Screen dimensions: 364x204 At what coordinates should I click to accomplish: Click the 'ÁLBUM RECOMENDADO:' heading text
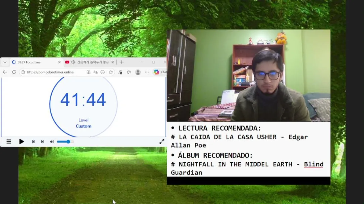point(215,155)
